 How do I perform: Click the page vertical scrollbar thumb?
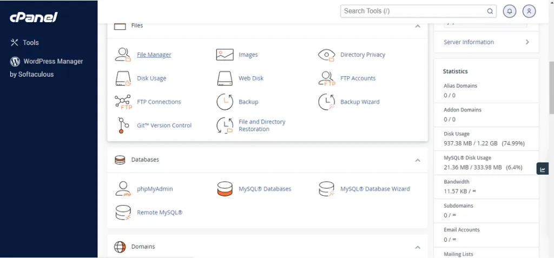(x=551, y=87)
